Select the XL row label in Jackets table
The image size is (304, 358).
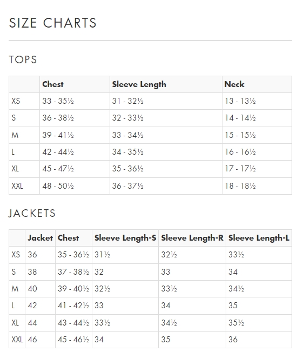[x=15, y=323]
